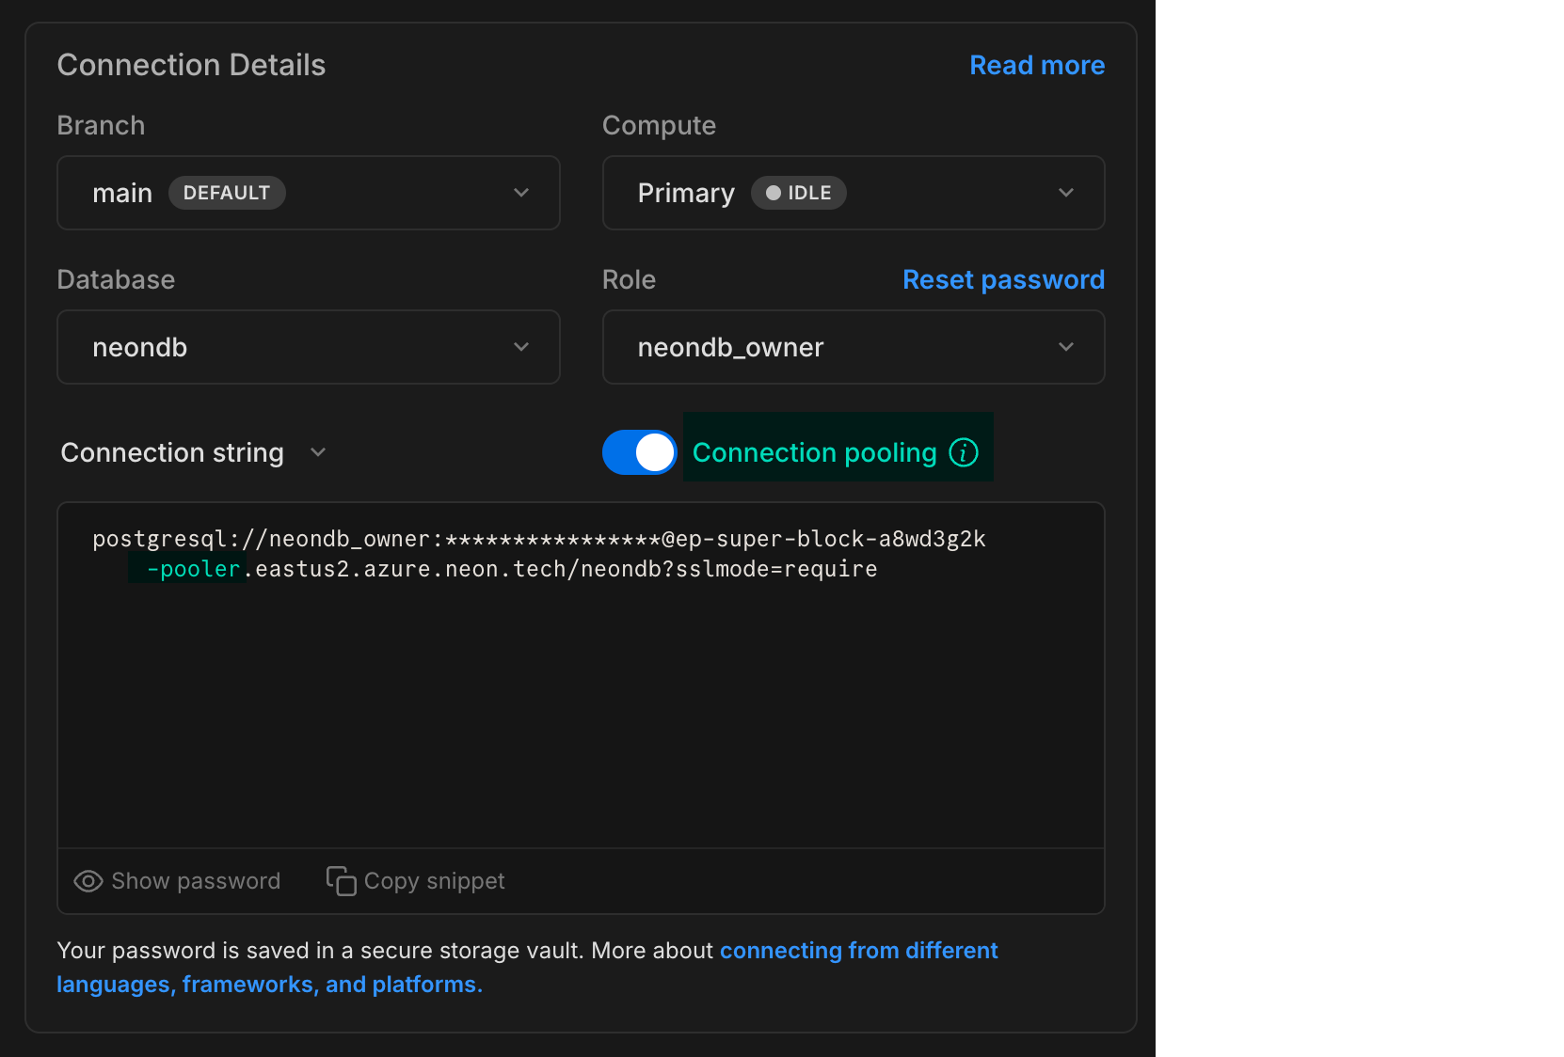The image size is (1564, 1057).
Task: Expand the Connection string format chevron
Action: (318, 452)
